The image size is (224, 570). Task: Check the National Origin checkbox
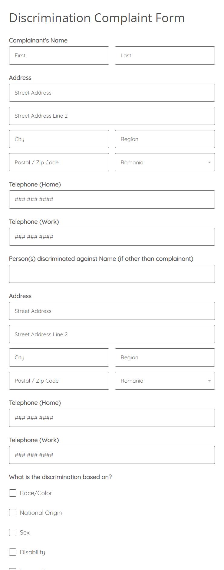pyautogui.click(x=13, y=513)
